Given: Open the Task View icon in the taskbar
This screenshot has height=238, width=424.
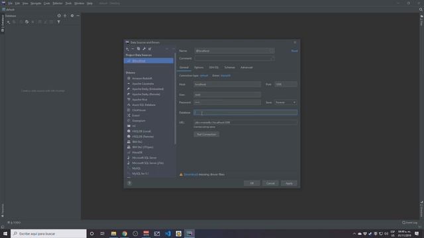Looking at the screenshot, I should tap(103, 233).
